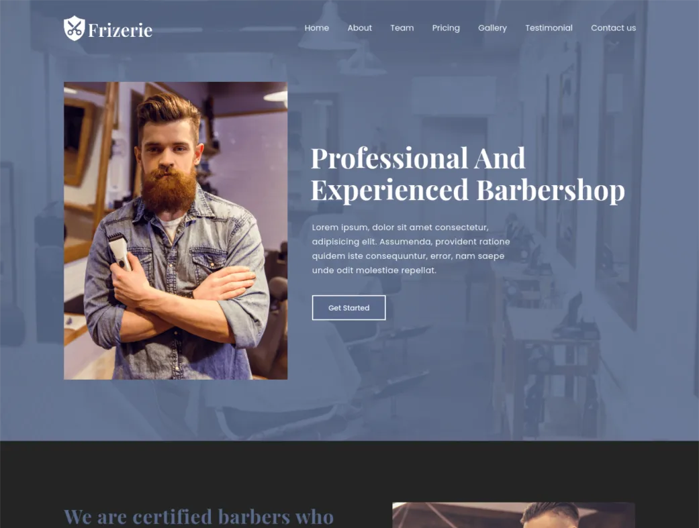Open the Contact us link
Viewport: 699px width, 528px height.
tap(613, 28)
